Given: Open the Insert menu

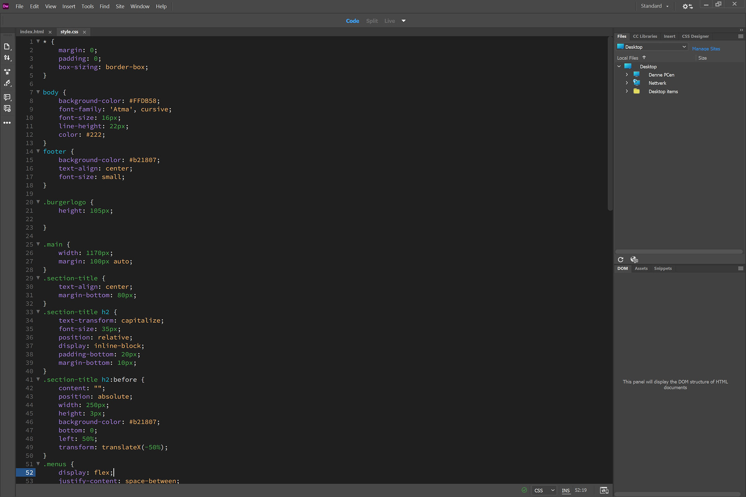Looking at the screenshot, I should tap(69, 6).
